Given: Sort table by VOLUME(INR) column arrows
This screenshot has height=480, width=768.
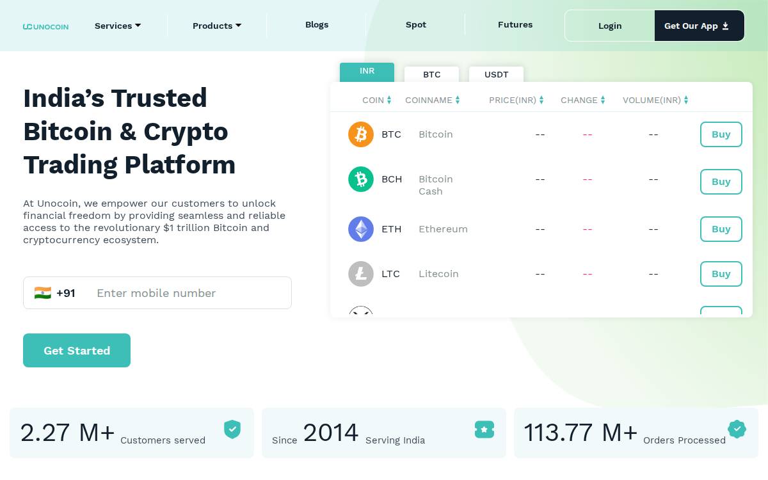Looking at the screenshot, I should [x=686, y=100].
